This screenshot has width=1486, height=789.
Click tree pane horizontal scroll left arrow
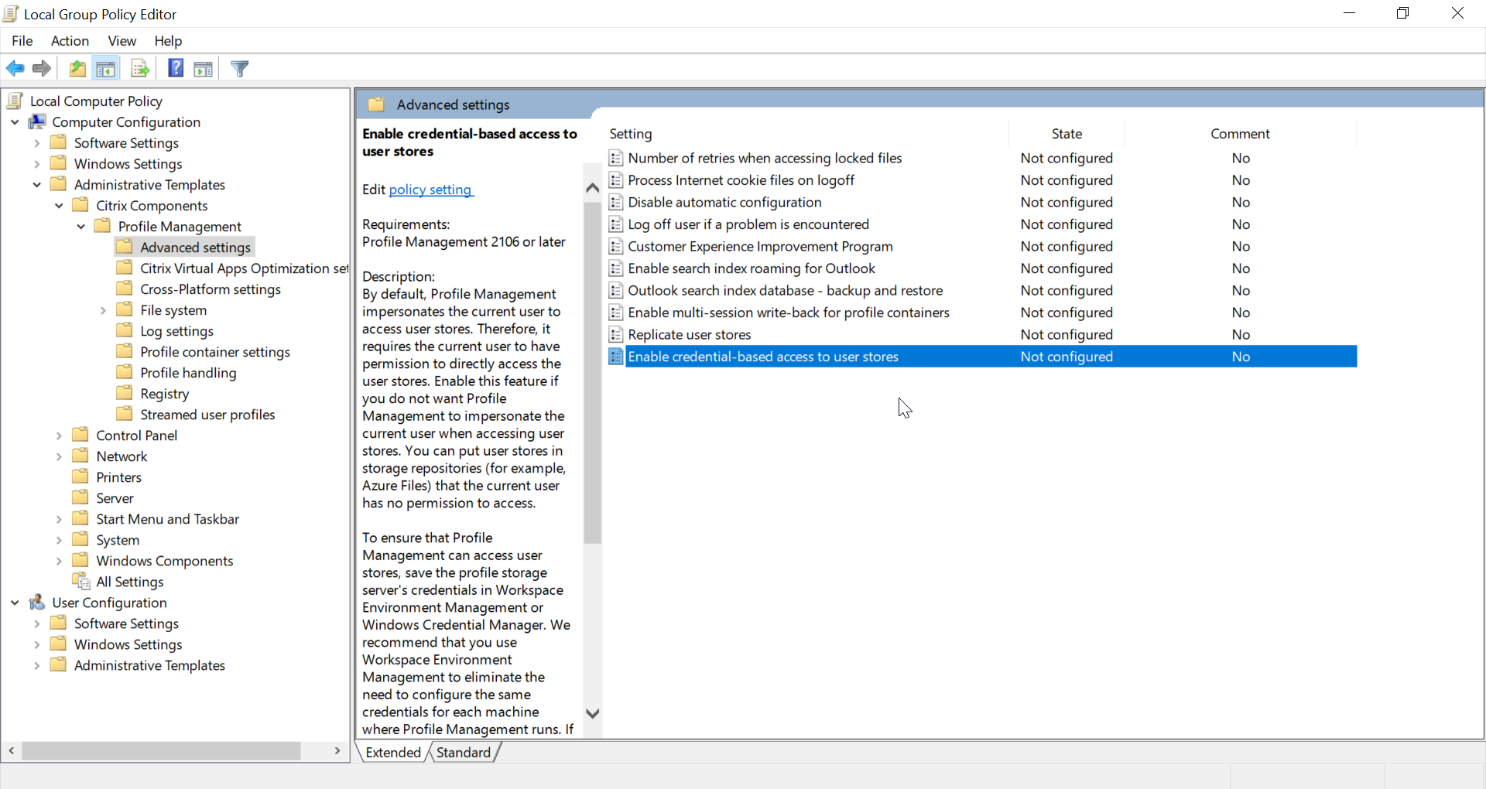[12, 750]
